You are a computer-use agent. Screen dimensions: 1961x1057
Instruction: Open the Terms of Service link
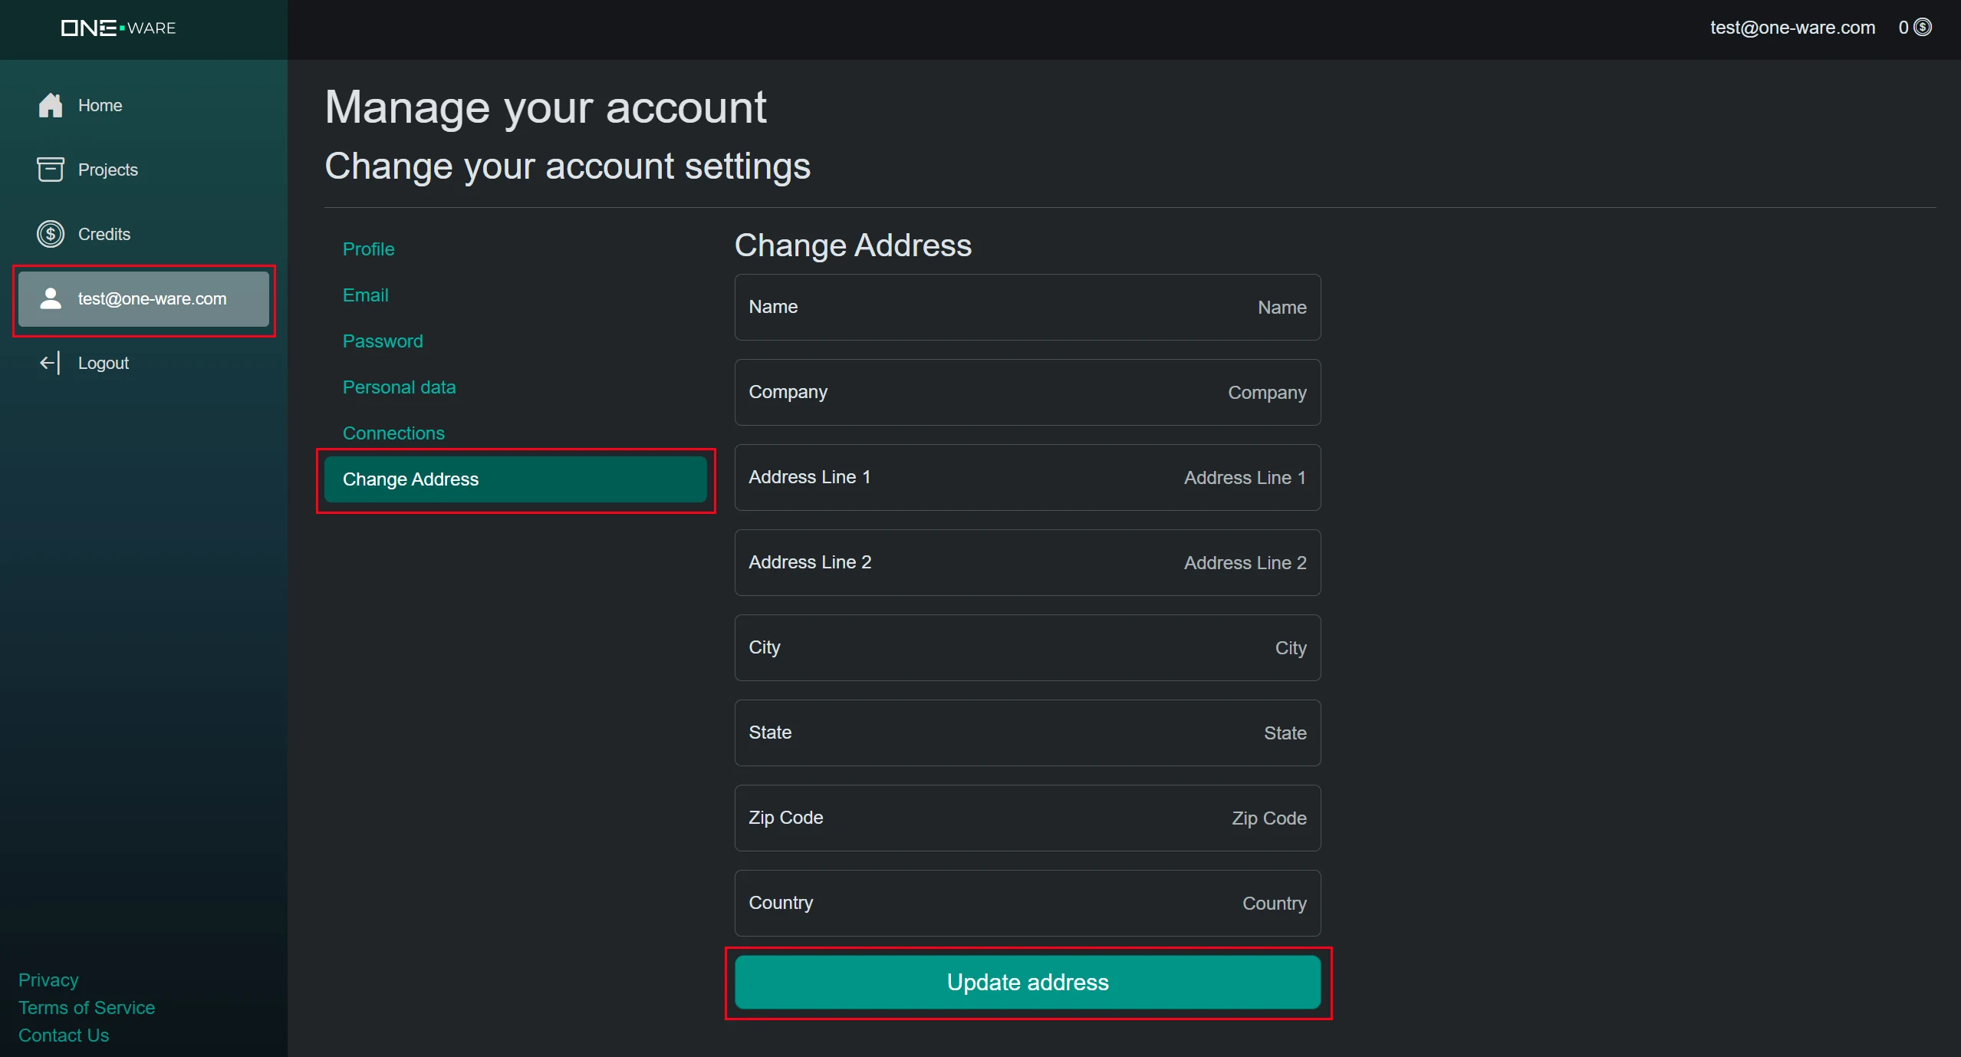tap(86, 1008)
